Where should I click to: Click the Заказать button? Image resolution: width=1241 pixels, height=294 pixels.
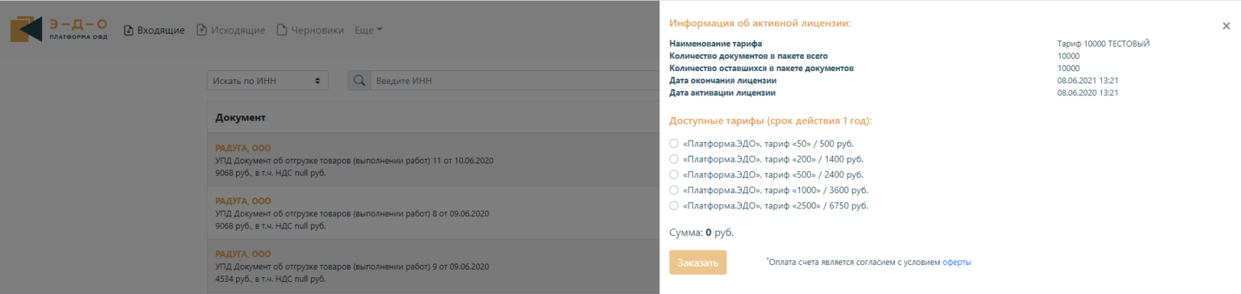(x=698, y=262)
